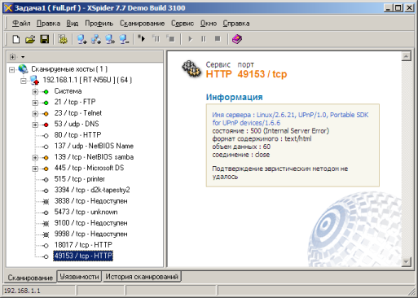The height and width of the screenshot is (298, 418).
Task: Select 445 / tcp - Microsoft DS item
Action: point(89,168)
